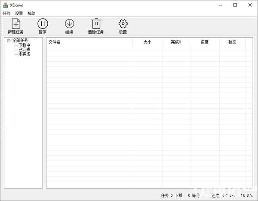Resume downloads with the 继续 icon
This screenshot has height=201, width=258.
(x=69, y=24)
